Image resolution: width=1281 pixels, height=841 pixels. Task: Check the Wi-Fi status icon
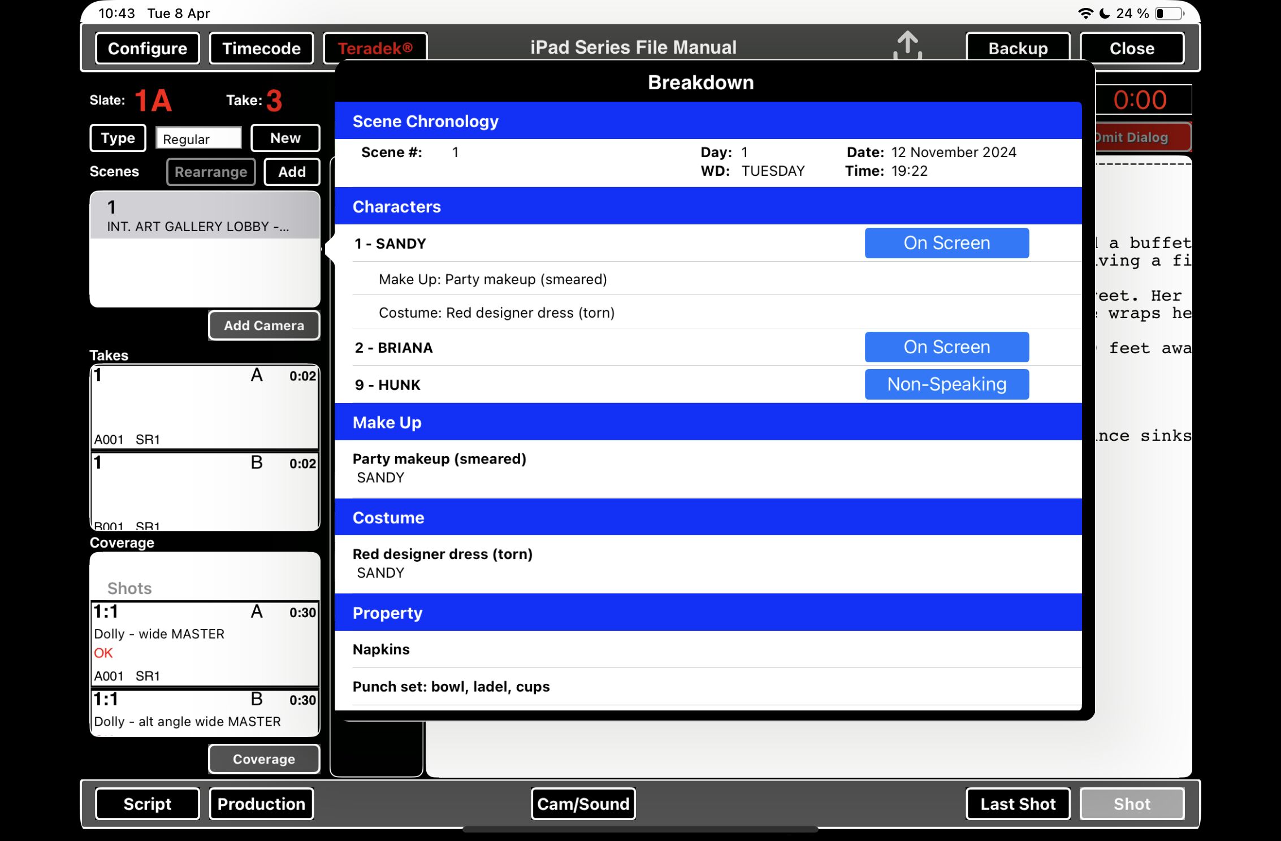pyautogui.click(x=1085, y=14)
